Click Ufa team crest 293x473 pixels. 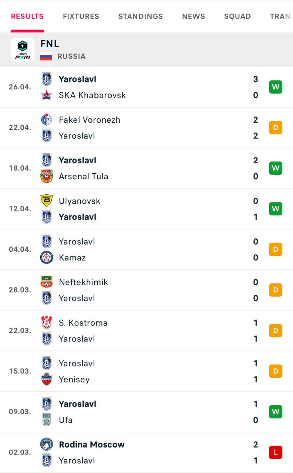[47, 420]
